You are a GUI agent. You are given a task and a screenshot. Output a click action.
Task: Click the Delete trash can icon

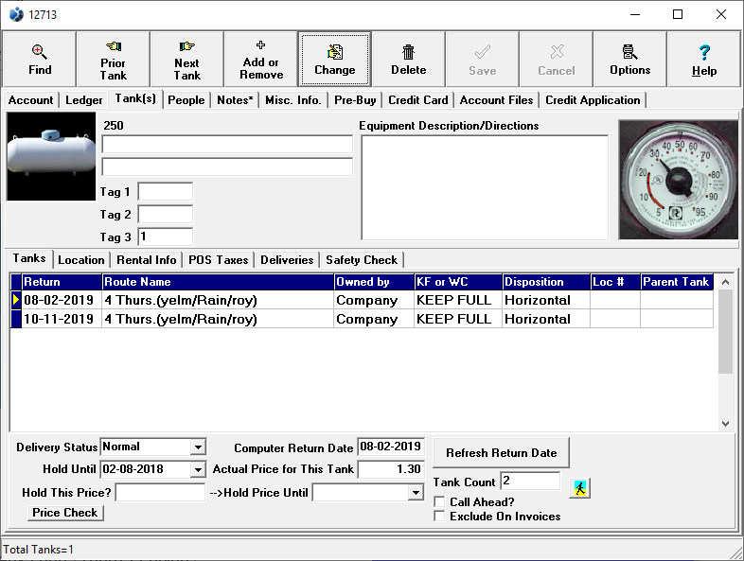408,59
